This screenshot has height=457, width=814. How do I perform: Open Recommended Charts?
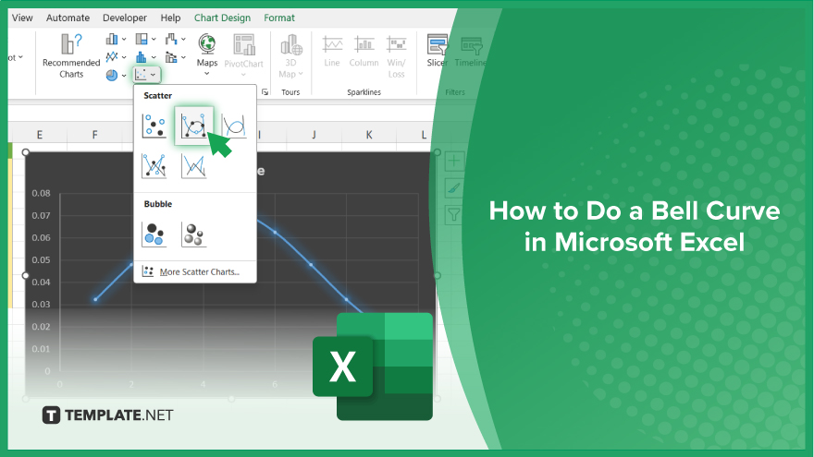tap(71, 56)
